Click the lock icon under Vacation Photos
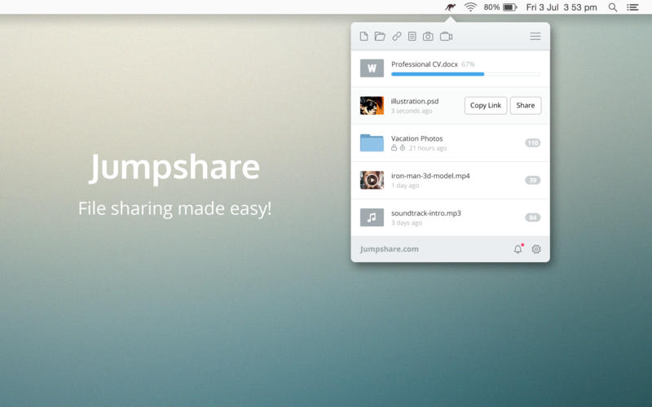 [x=394, y=148]
